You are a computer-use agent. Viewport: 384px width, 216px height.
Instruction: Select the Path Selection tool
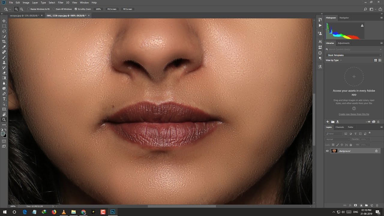4,104
